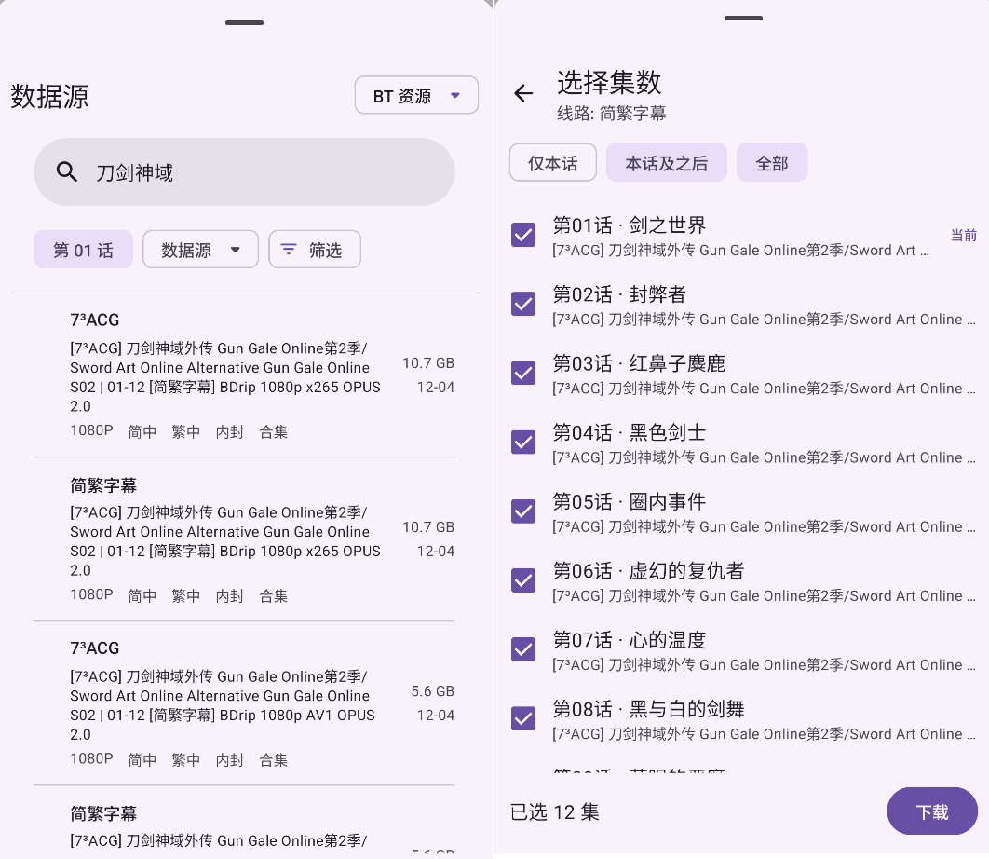Uncheck the 第02话 封弊者 checkbox

click(523, 304)
